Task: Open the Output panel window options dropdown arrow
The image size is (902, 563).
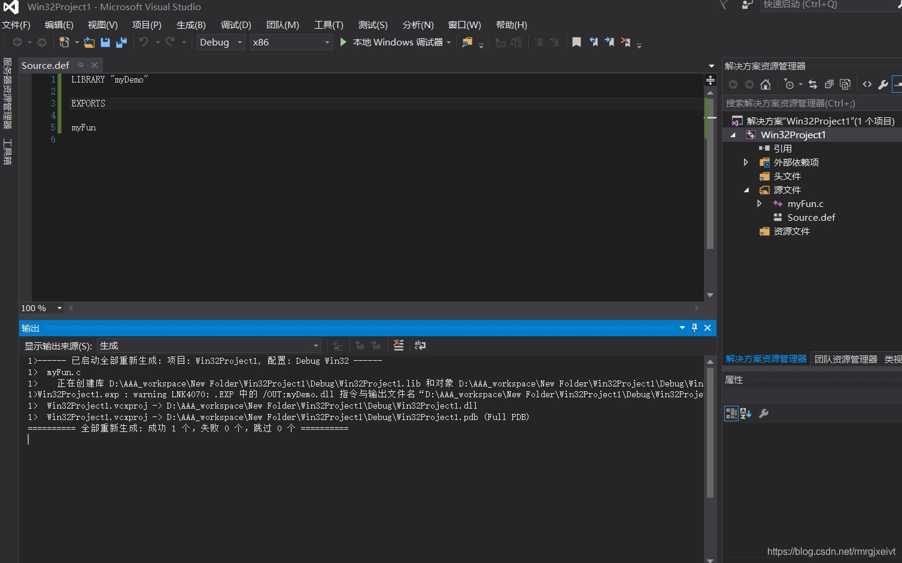Action: click(x=682, y=328)
